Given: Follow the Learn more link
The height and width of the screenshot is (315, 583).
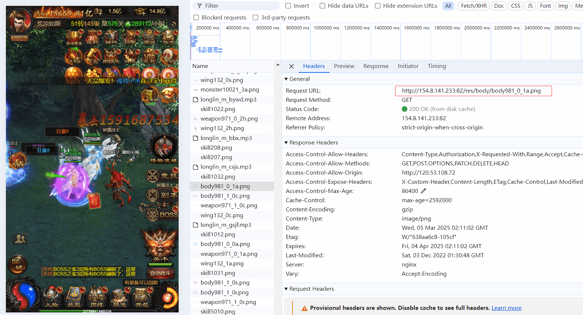Looking at the screenshot, I should pyautogui.click(x=506, y=308).
